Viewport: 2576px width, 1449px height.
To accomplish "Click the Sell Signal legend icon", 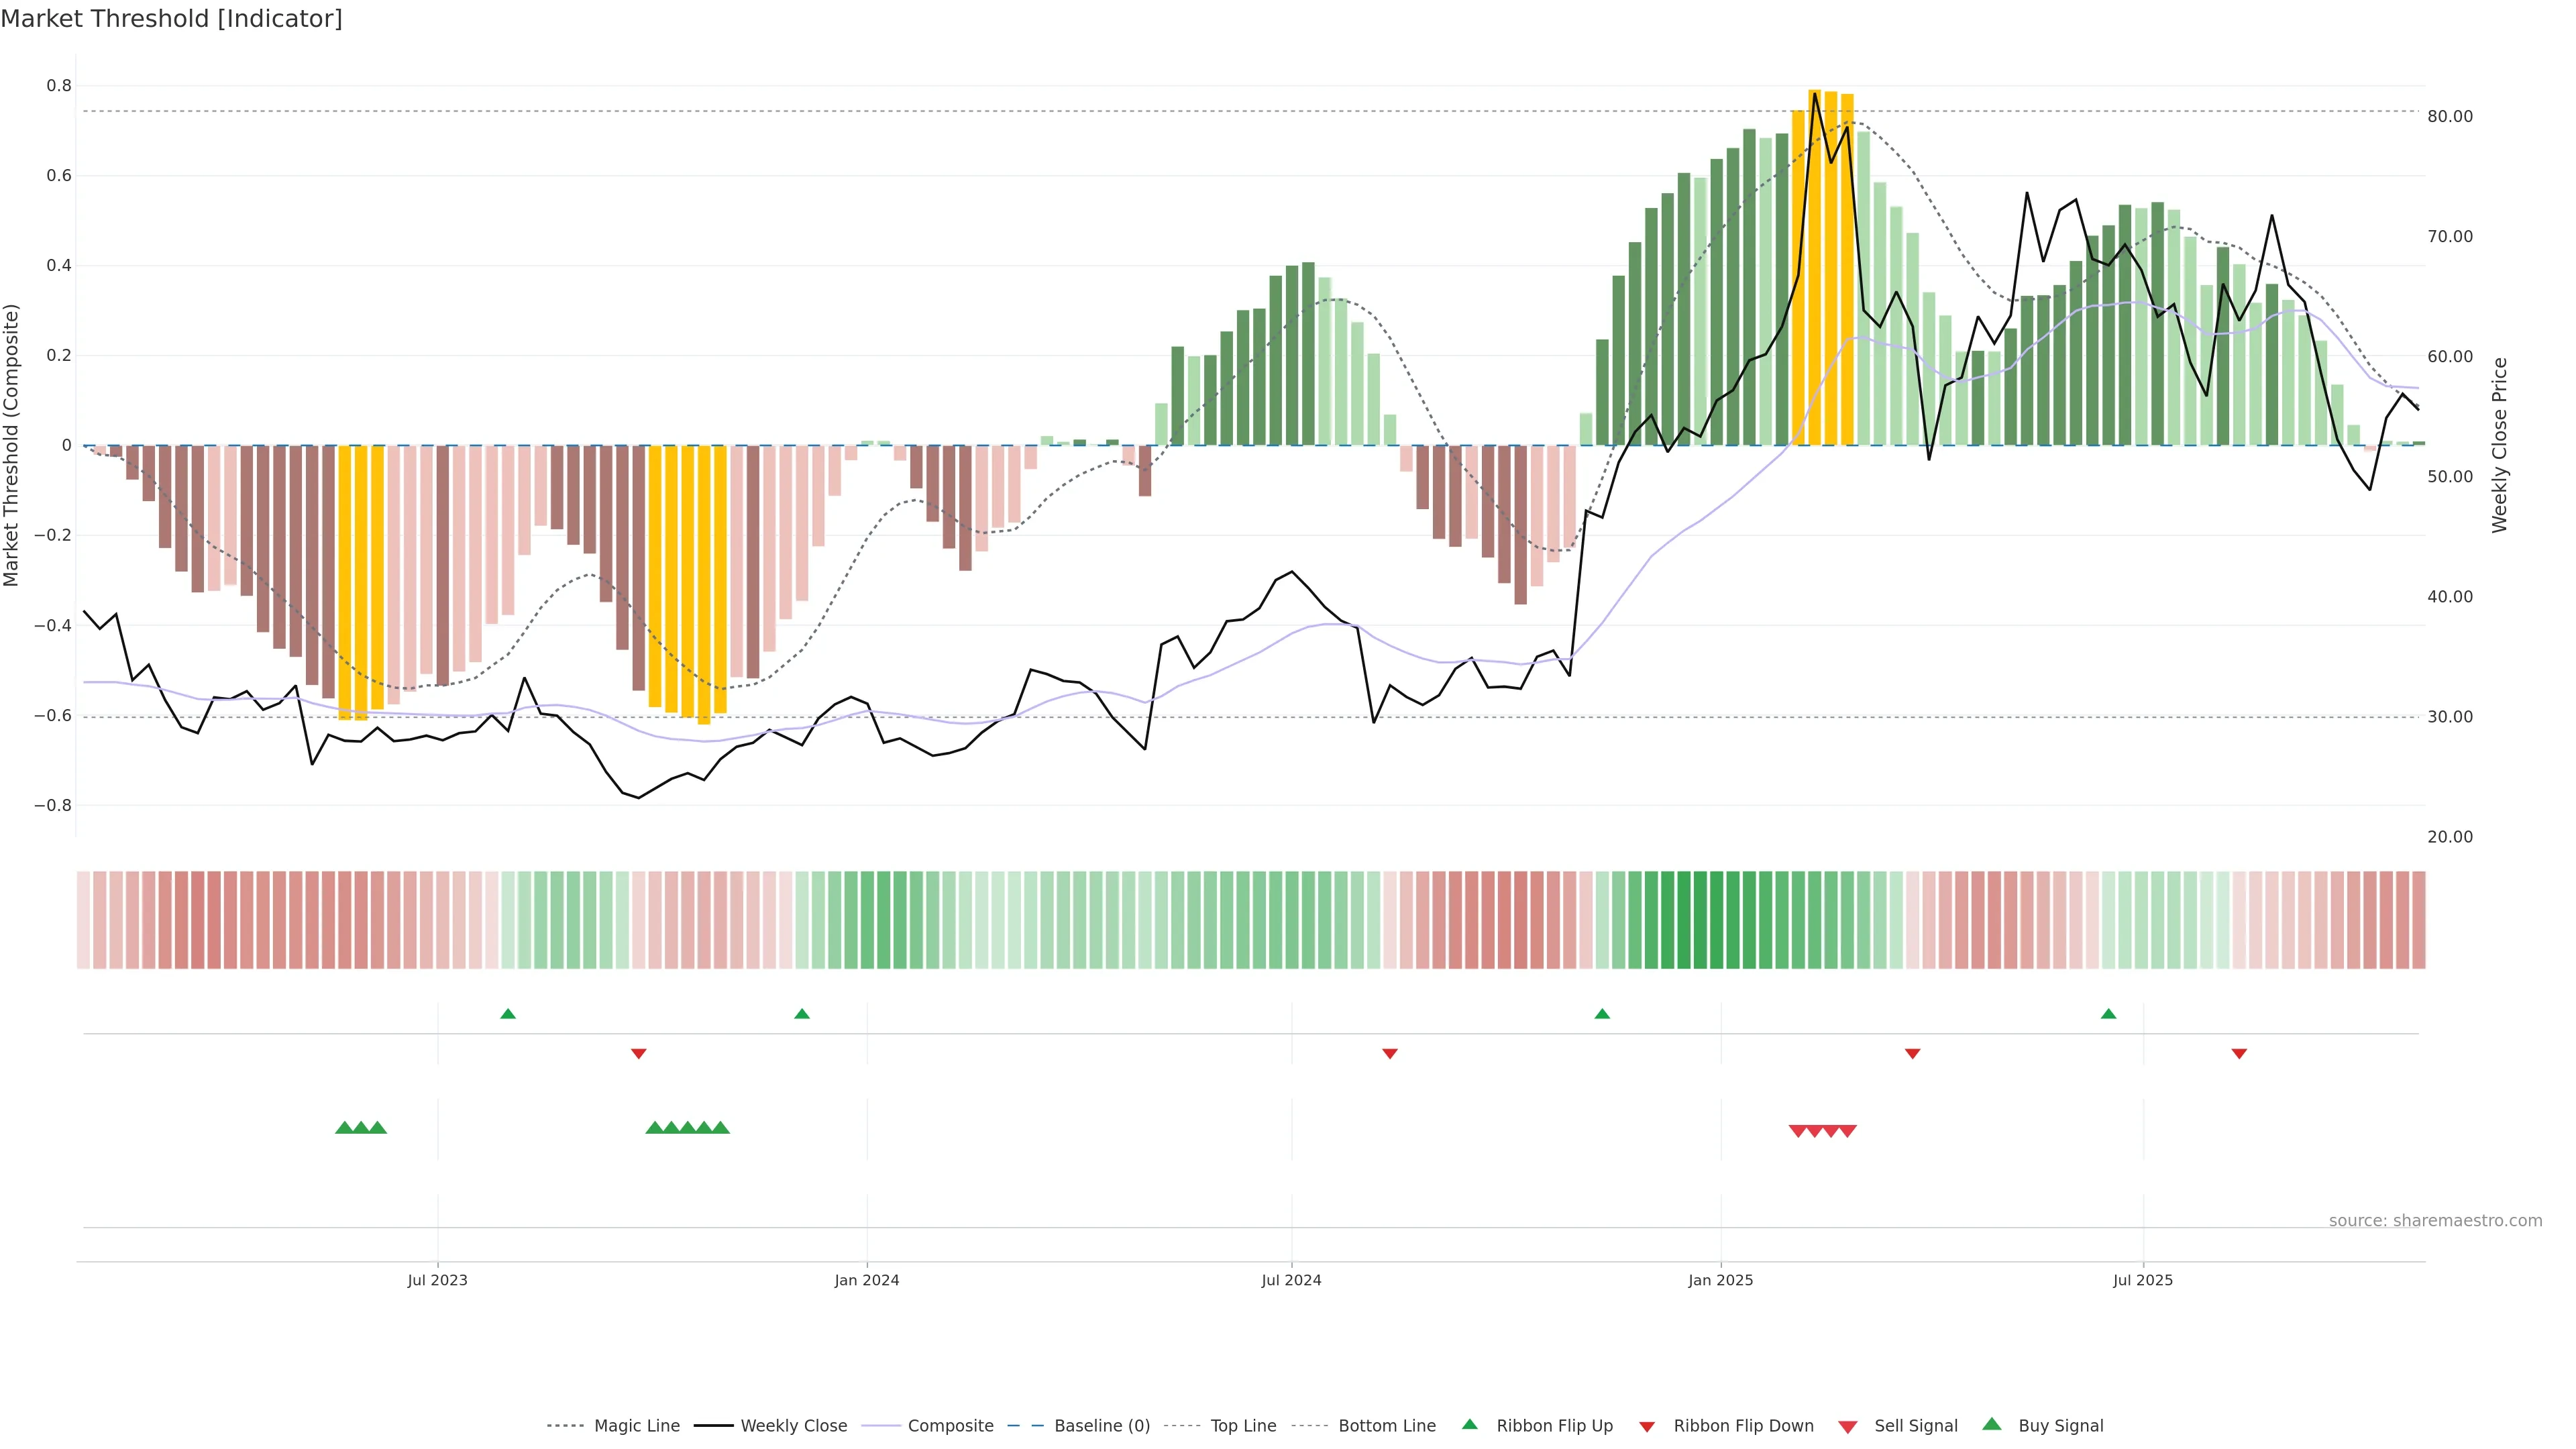I will [x=1848, y=1427].
